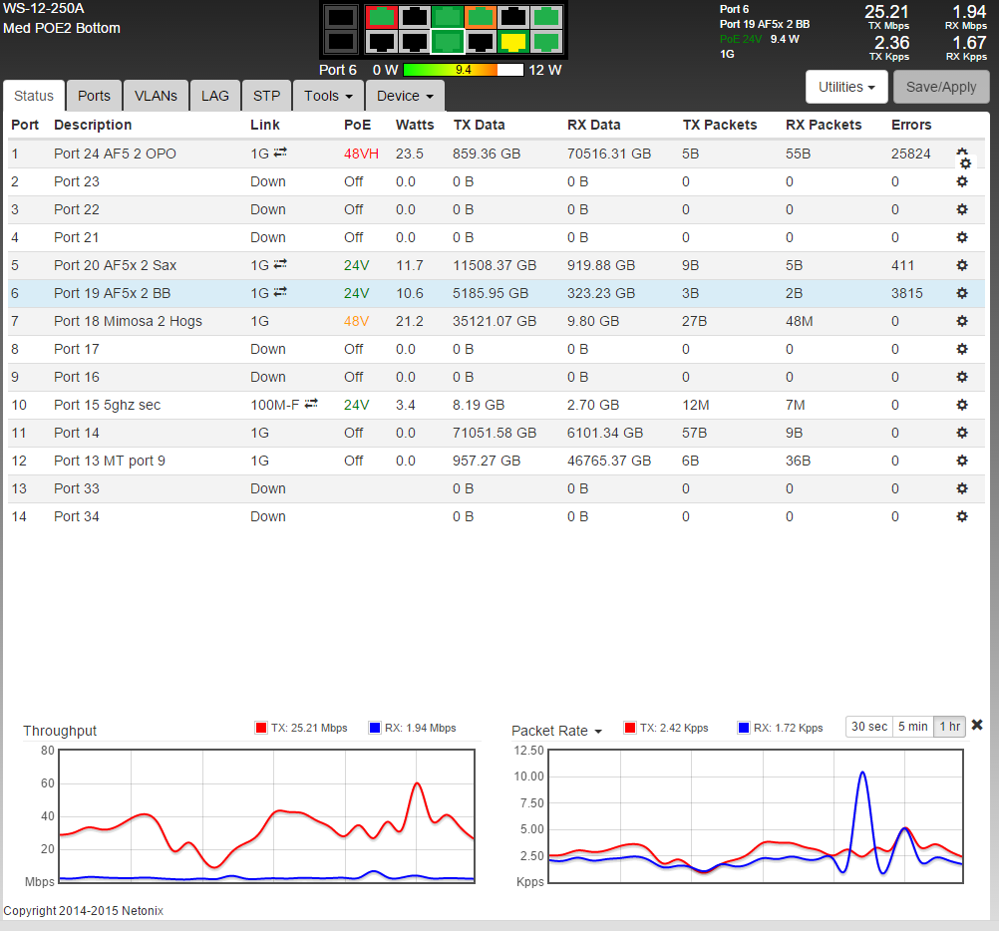Click gear icon for Port 13 MT port 9
999x931 pixels.
coord(961,461)
